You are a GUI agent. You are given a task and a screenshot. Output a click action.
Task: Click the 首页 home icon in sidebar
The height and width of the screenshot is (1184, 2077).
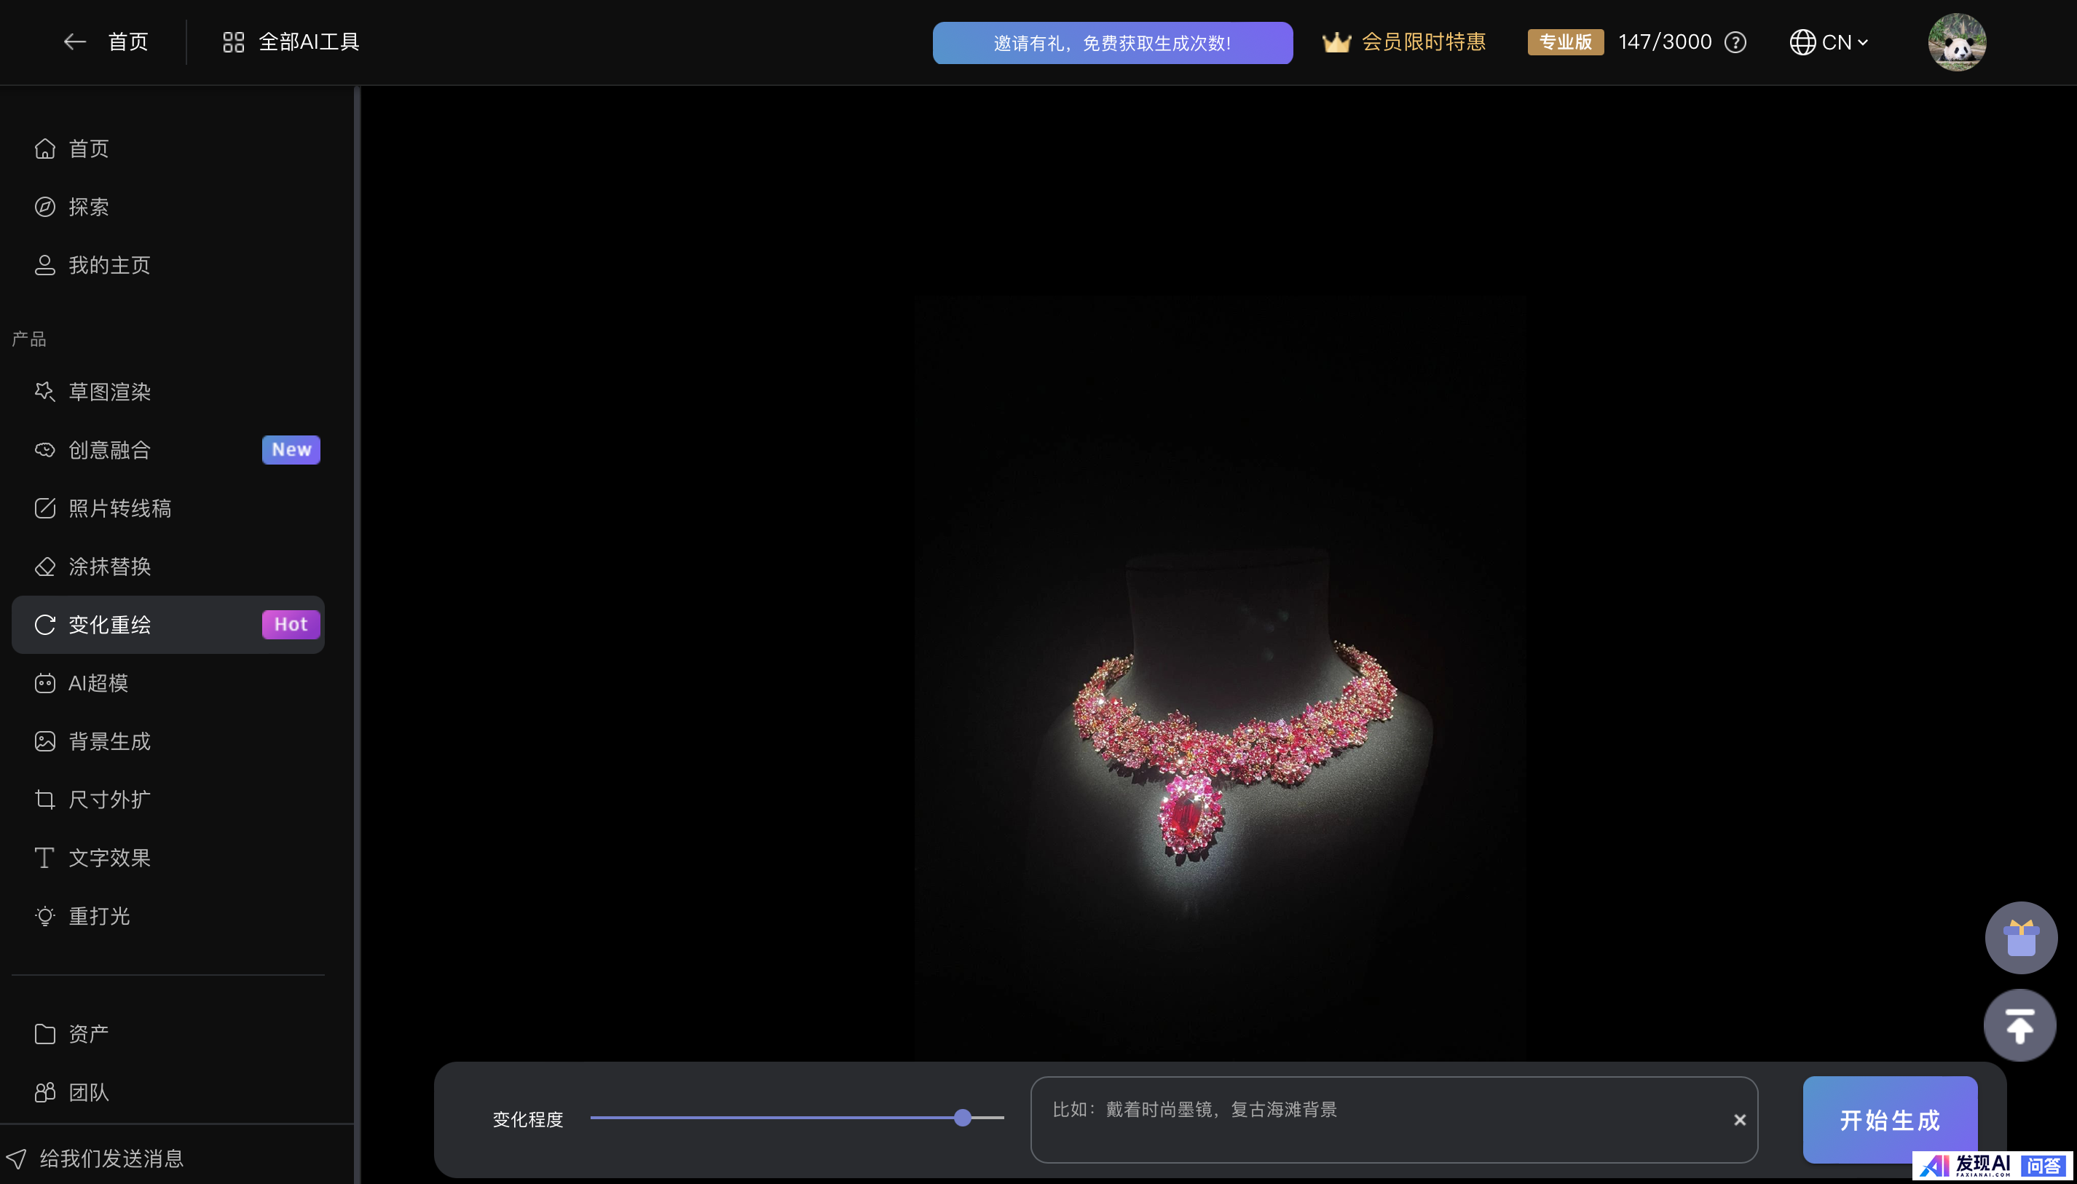coord(44,149)
